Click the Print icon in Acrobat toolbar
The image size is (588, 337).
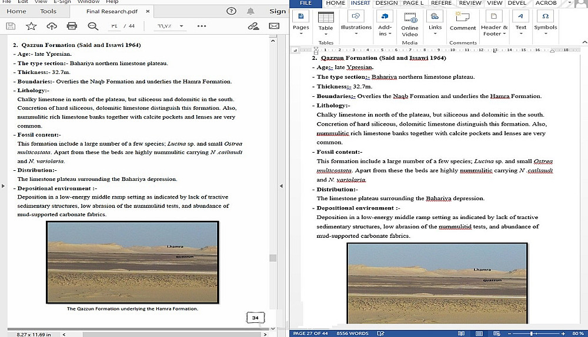coord(72,26)
